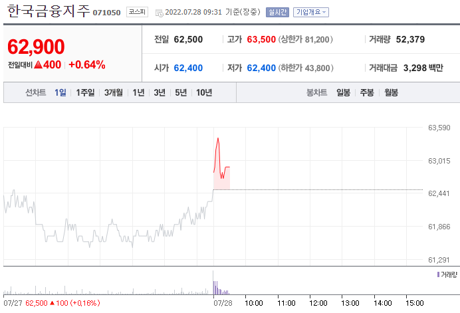The image size is (460, 313).
Task: Show the 5년 line chart
Action: 181,92
